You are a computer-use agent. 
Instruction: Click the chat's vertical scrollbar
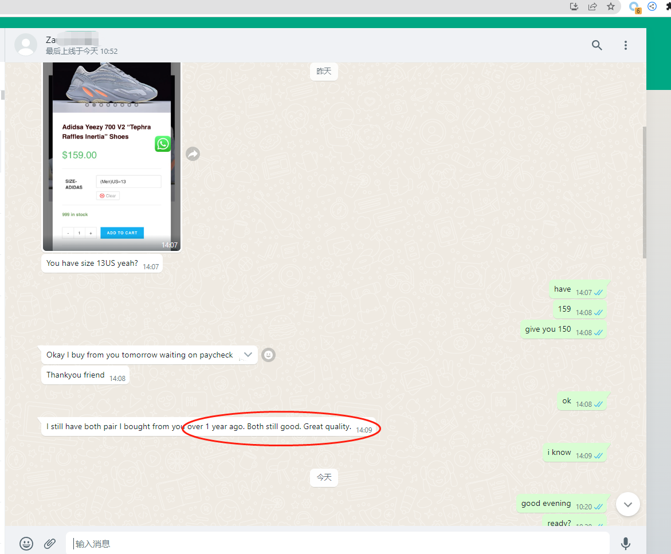645,192
